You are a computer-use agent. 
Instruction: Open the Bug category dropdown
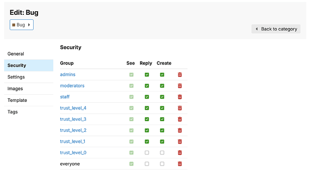tap(21, 25)
